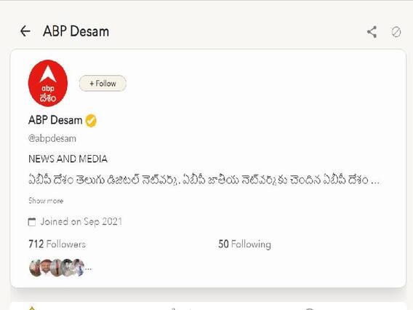Follow the ABP Desam account

(x=103, y=83)
